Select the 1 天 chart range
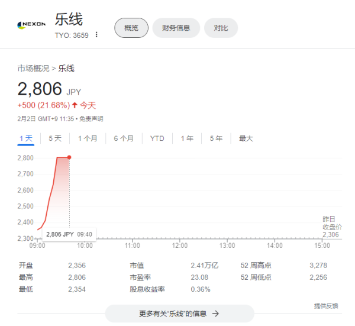355x326 pixels. pos(26,138)
